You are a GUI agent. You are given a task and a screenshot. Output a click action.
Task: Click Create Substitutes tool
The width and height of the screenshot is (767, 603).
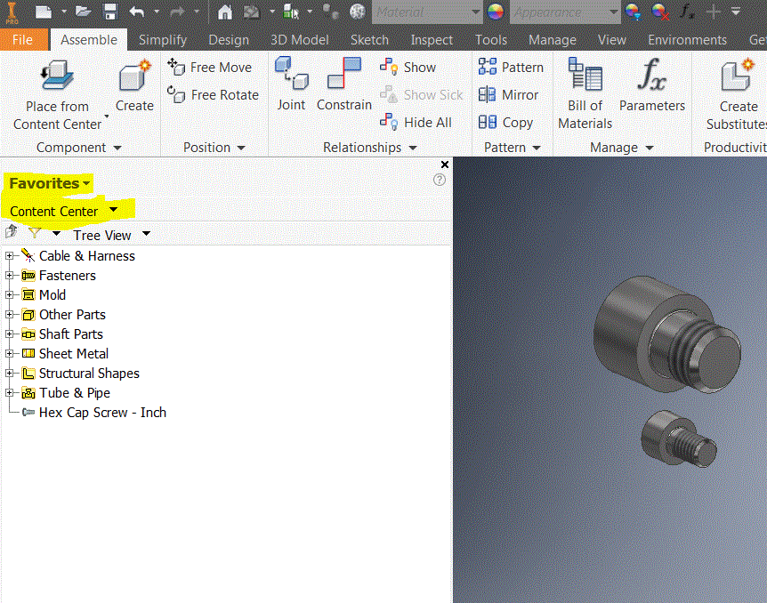(736, 95)
